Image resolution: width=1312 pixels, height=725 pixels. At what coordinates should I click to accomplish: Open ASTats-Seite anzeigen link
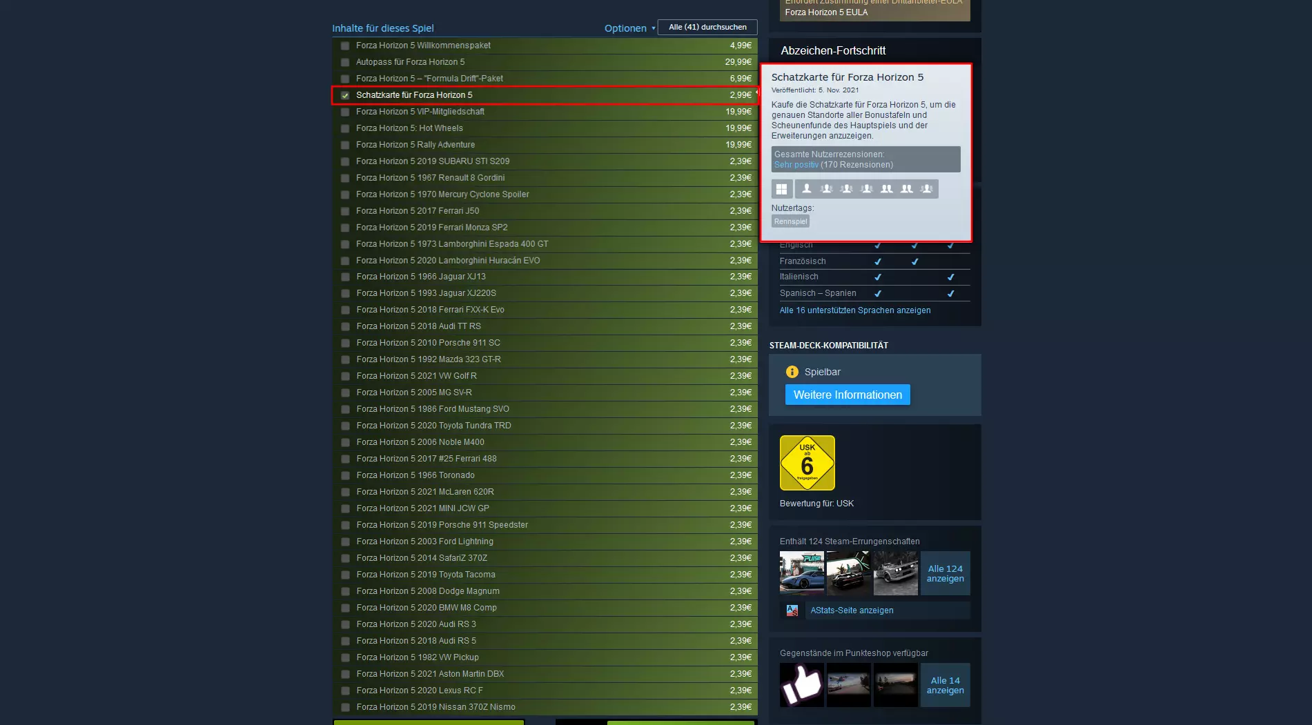[852, 610]
